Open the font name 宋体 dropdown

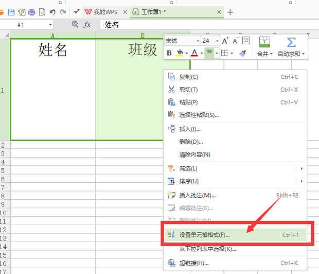point(198,41)
